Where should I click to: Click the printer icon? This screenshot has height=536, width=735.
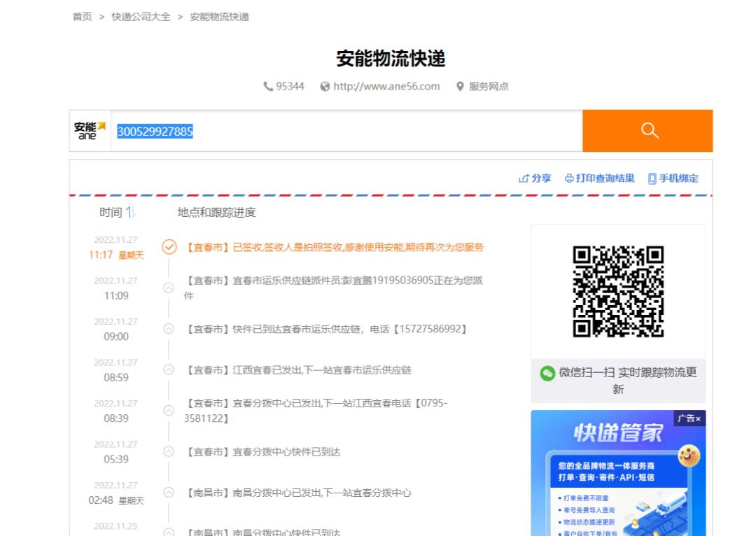click(569, 178)
